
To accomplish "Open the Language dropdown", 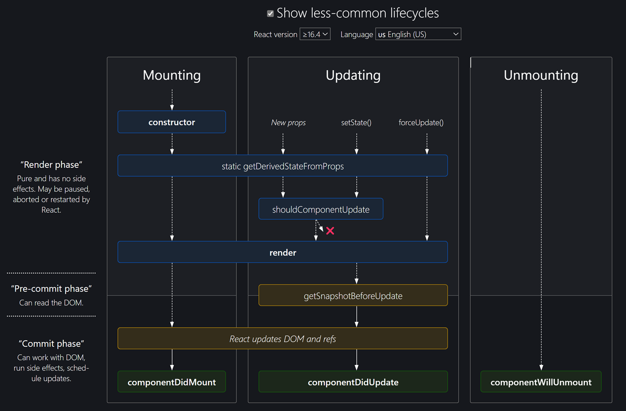I will click(418, 34).
